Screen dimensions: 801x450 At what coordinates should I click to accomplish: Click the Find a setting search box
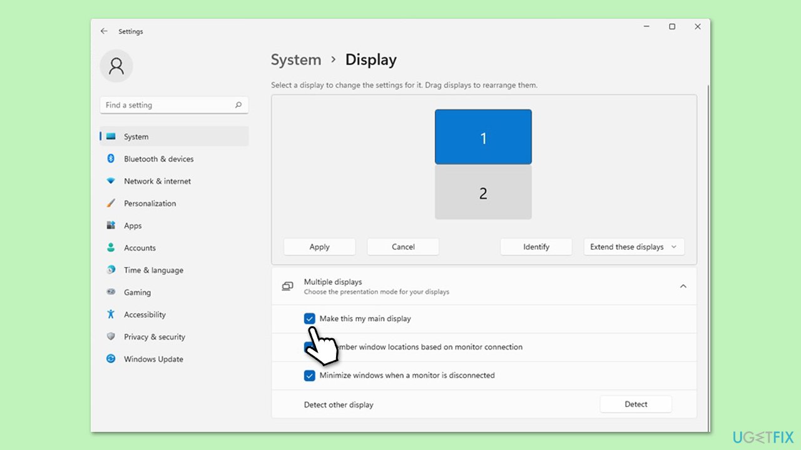[x=167, y=105]
